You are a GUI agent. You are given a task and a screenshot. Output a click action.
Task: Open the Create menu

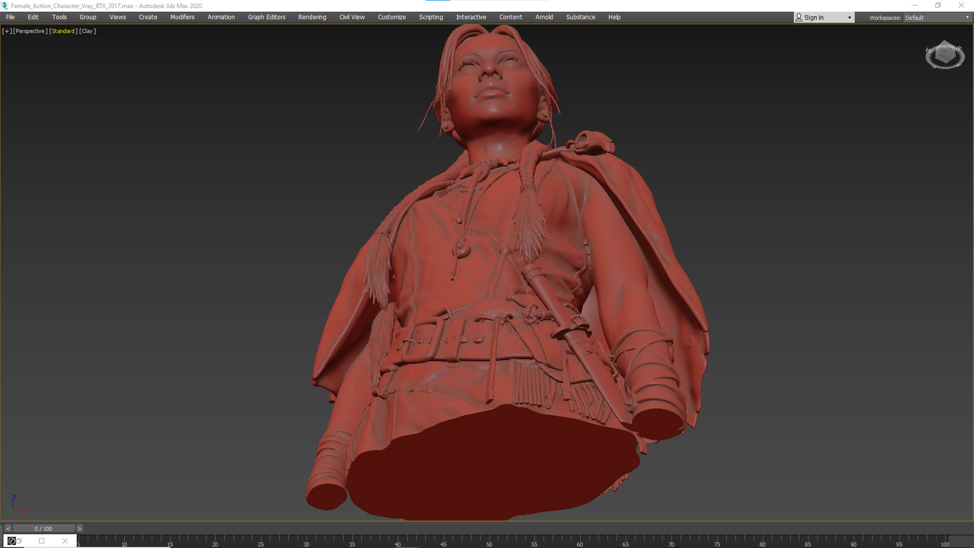tap(148, 17)
